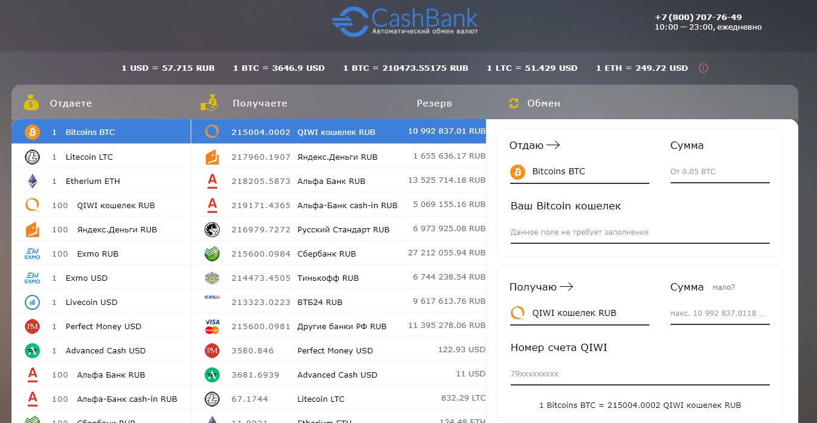
Task: Click Advanced Cash icon in Отдаете column
Action: coord(32,350)
